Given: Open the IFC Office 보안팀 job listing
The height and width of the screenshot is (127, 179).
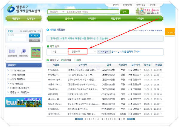Looking at the screenshot, I should pyautogui.click(x=78, y=109).
